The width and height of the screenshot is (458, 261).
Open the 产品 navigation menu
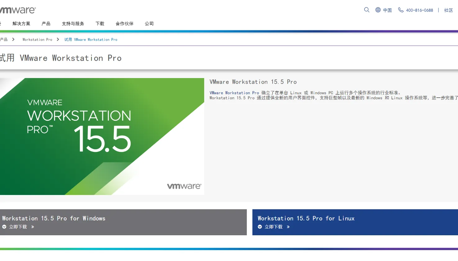46,24
